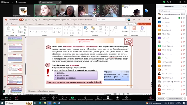Open the Рецензирование ribbon tab
187x105 pixels.
[87, 24]
